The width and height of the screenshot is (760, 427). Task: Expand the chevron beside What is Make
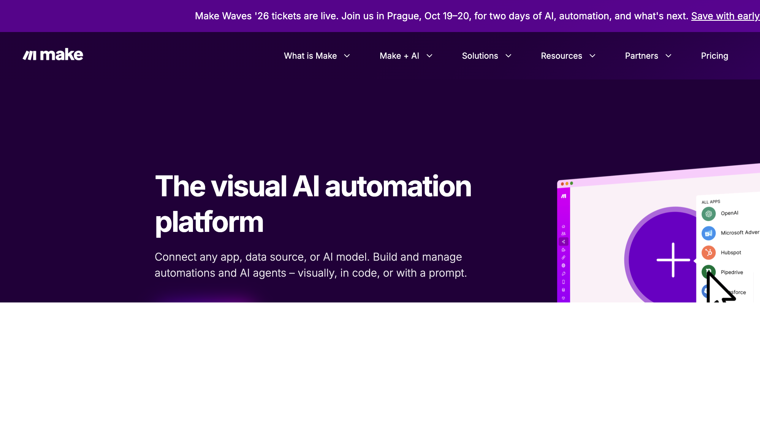pyautogui.click(x=347, y=56)
